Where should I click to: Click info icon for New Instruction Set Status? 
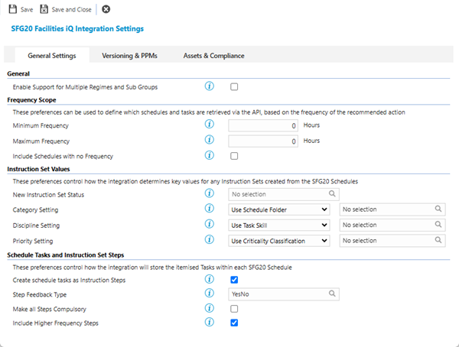[210, 193]
